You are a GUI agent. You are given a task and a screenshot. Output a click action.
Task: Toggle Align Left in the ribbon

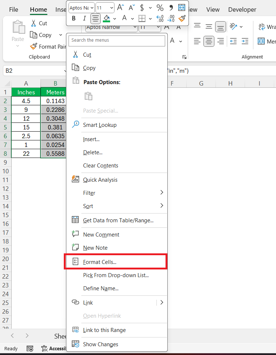point(197,41)
